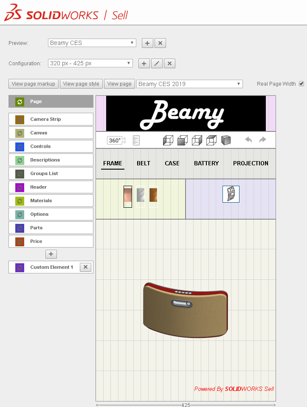Viewport: 307px width, 407px height.
Task: Click the Beamy device 3D model
Action: pyautogui.click(x=185, y=310)
